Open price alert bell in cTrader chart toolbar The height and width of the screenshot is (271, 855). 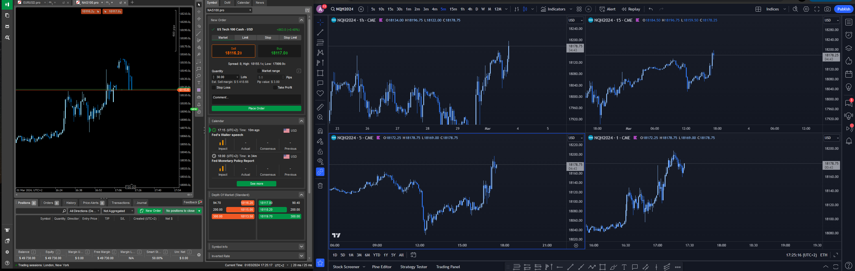click(x=199, y=105)
